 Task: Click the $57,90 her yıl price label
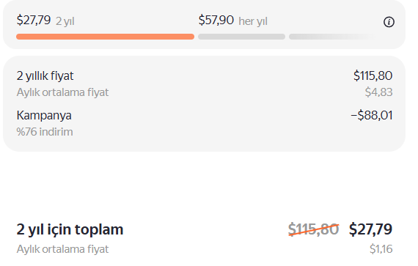tap(232, 21)
